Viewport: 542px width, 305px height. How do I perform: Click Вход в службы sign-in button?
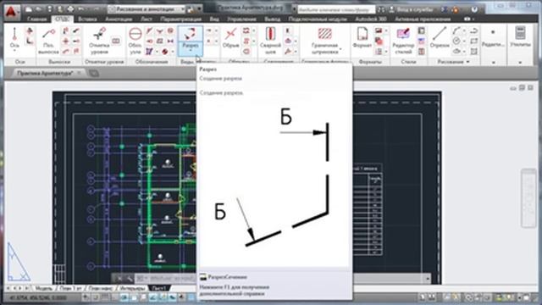click(x=412, y=9)
